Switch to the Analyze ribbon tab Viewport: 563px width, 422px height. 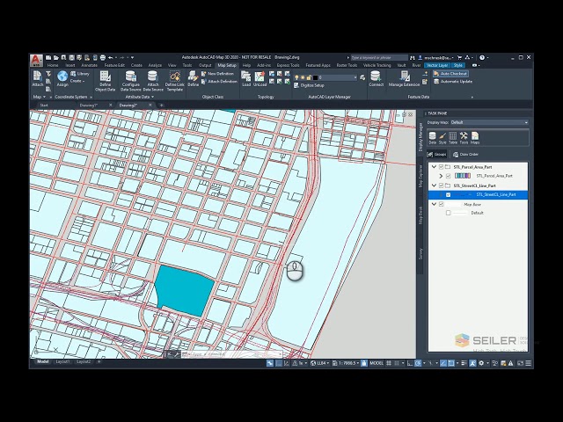(155, 65)
